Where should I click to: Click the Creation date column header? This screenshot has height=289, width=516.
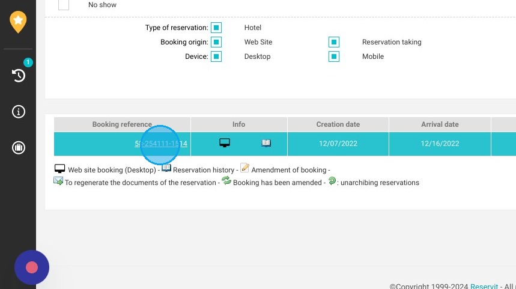coord(338,124)
